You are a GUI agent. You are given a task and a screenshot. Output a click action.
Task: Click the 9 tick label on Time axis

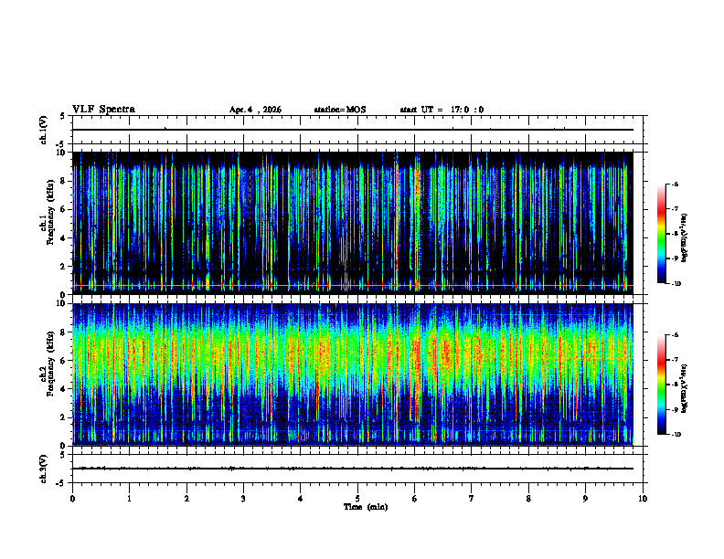[585, 499]
